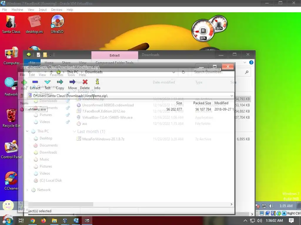The width and height of the screenshot is (301, 225).
Task: Click the 7-Zip archive path field
Action: [129, 96]
